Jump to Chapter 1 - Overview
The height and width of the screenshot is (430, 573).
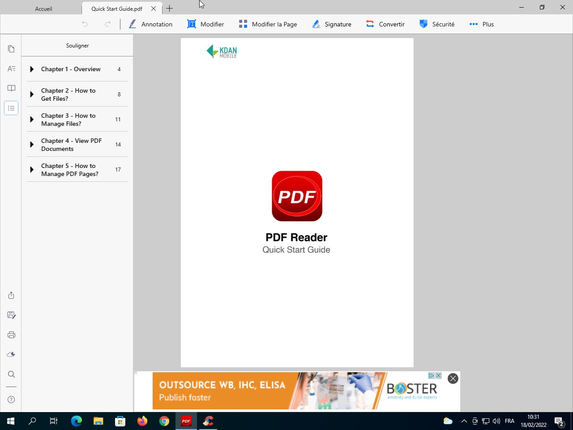tap(71, 69)
